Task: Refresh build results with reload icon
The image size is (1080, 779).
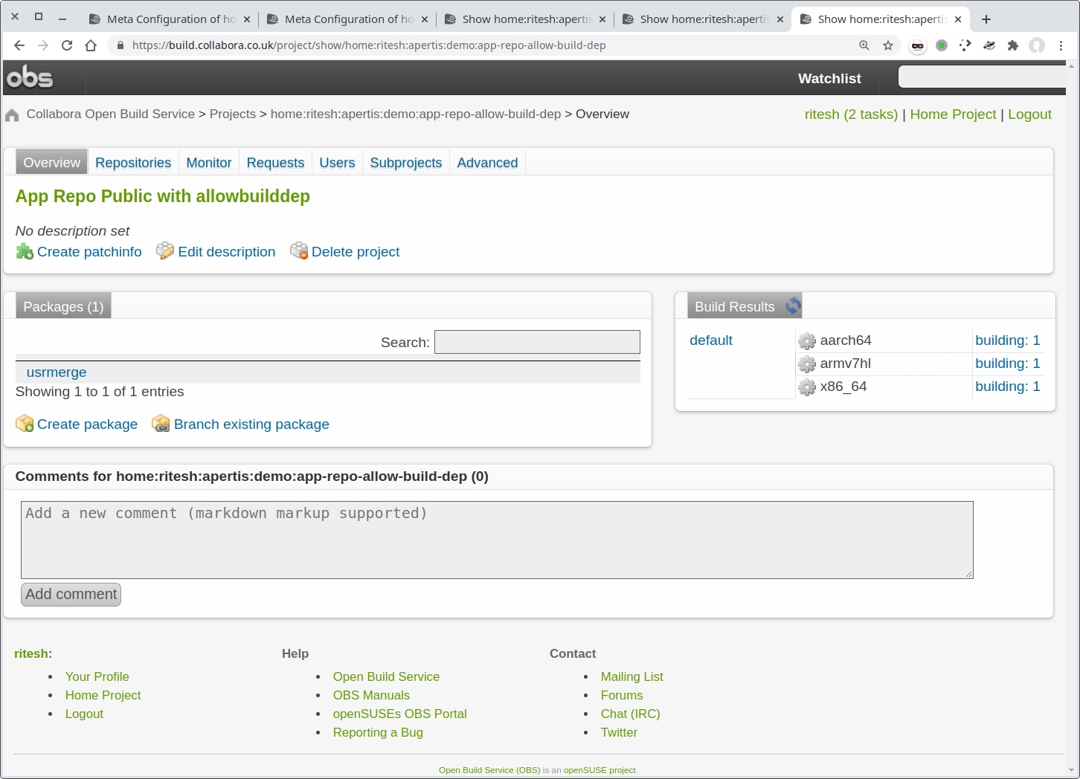Action: point(793,306)
